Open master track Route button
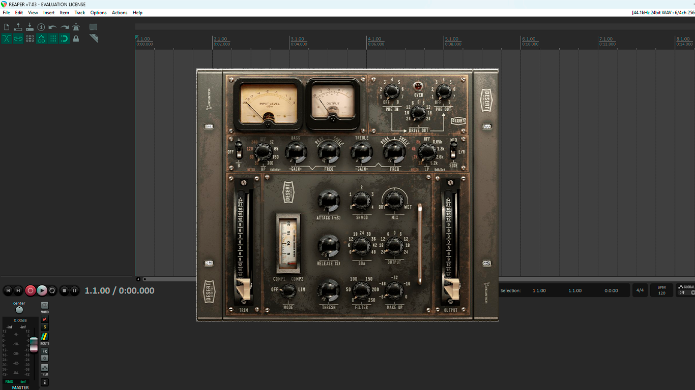This screenshot has width=695, height=390. (45, 337)
